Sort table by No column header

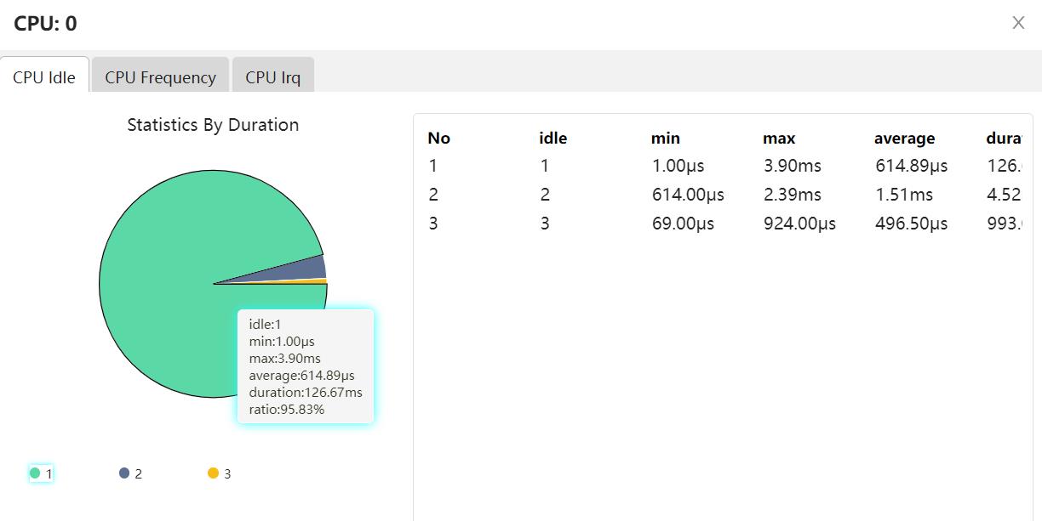pyautogui.click(x=438, y=139)
